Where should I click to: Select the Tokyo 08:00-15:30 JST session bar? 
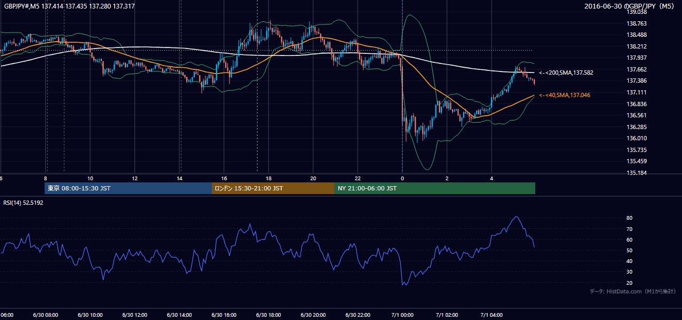click(x=128, y=188)
